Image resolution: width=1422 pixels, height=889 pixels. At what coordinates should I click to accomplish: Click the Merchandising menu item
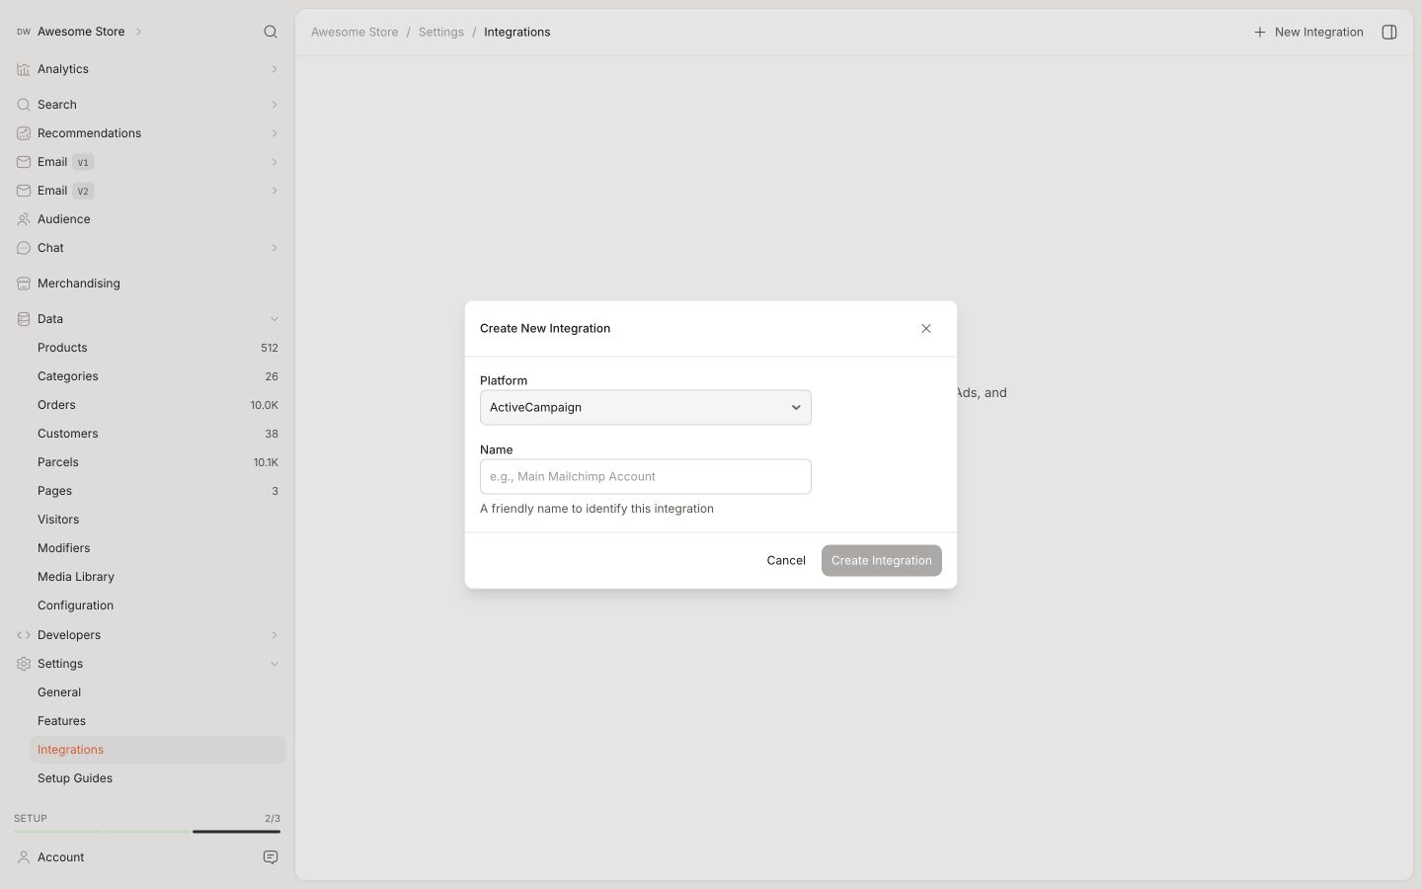click(x=148, y=283)
